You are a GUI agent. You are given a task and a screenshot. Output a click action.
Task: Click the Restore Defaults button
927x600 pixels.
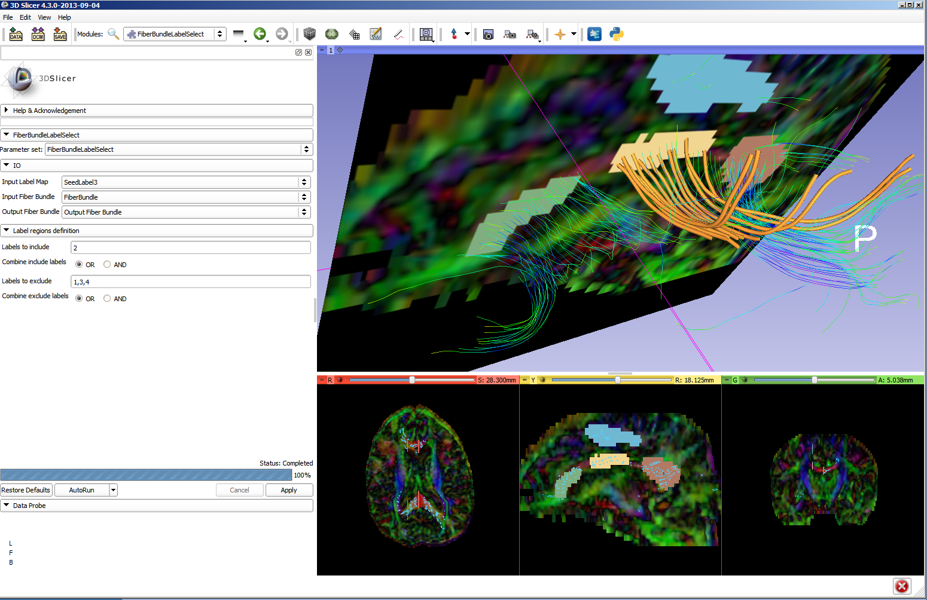pos(26,490)
